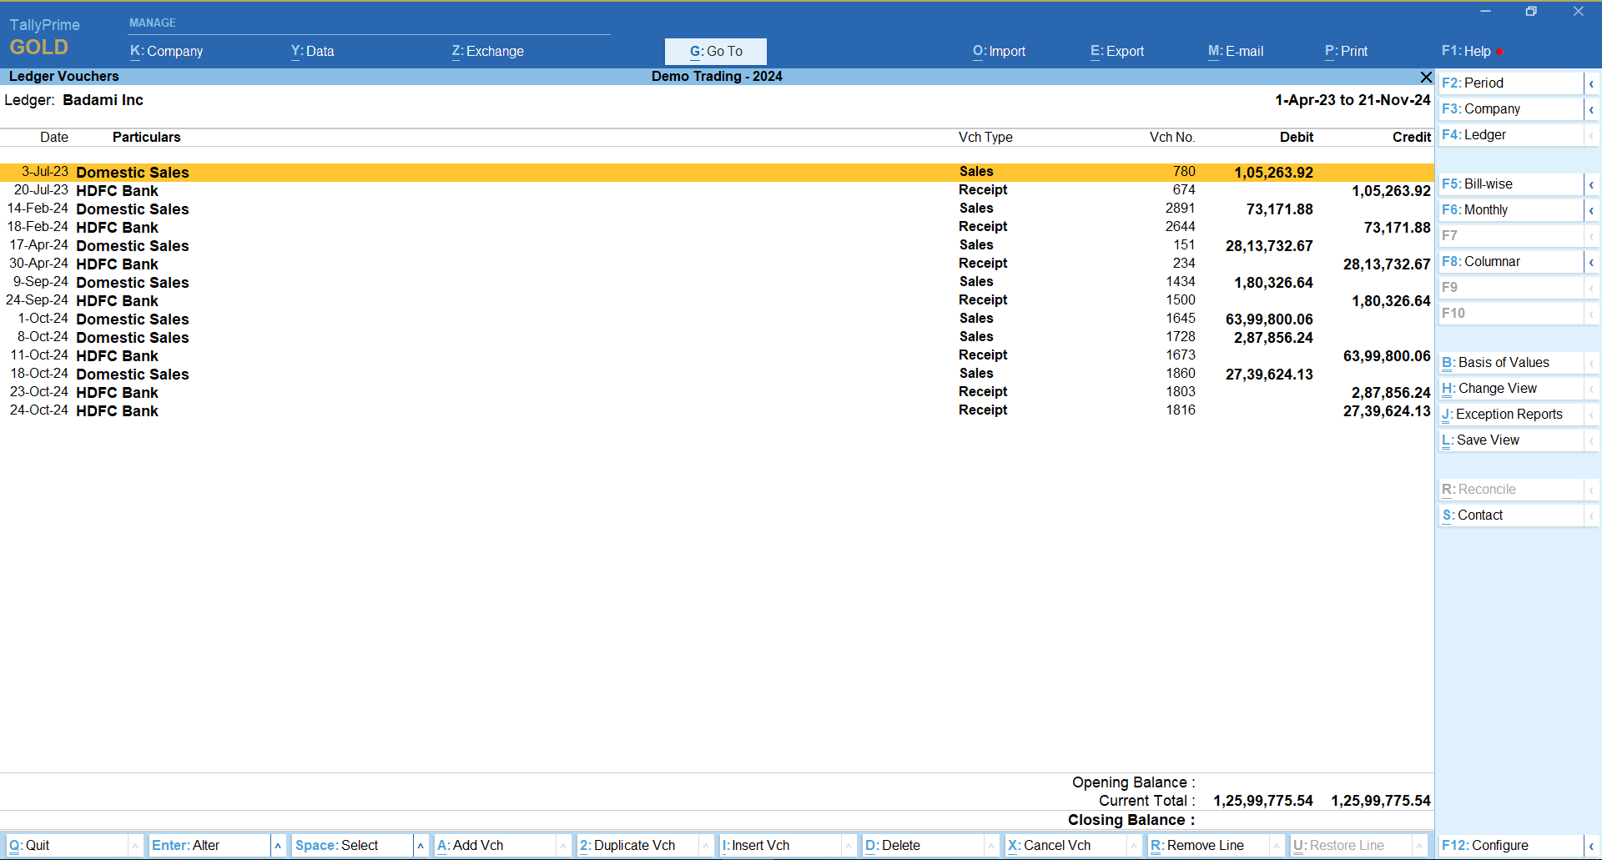
Task: Click B: Basis of Values
Action: 1502,362
